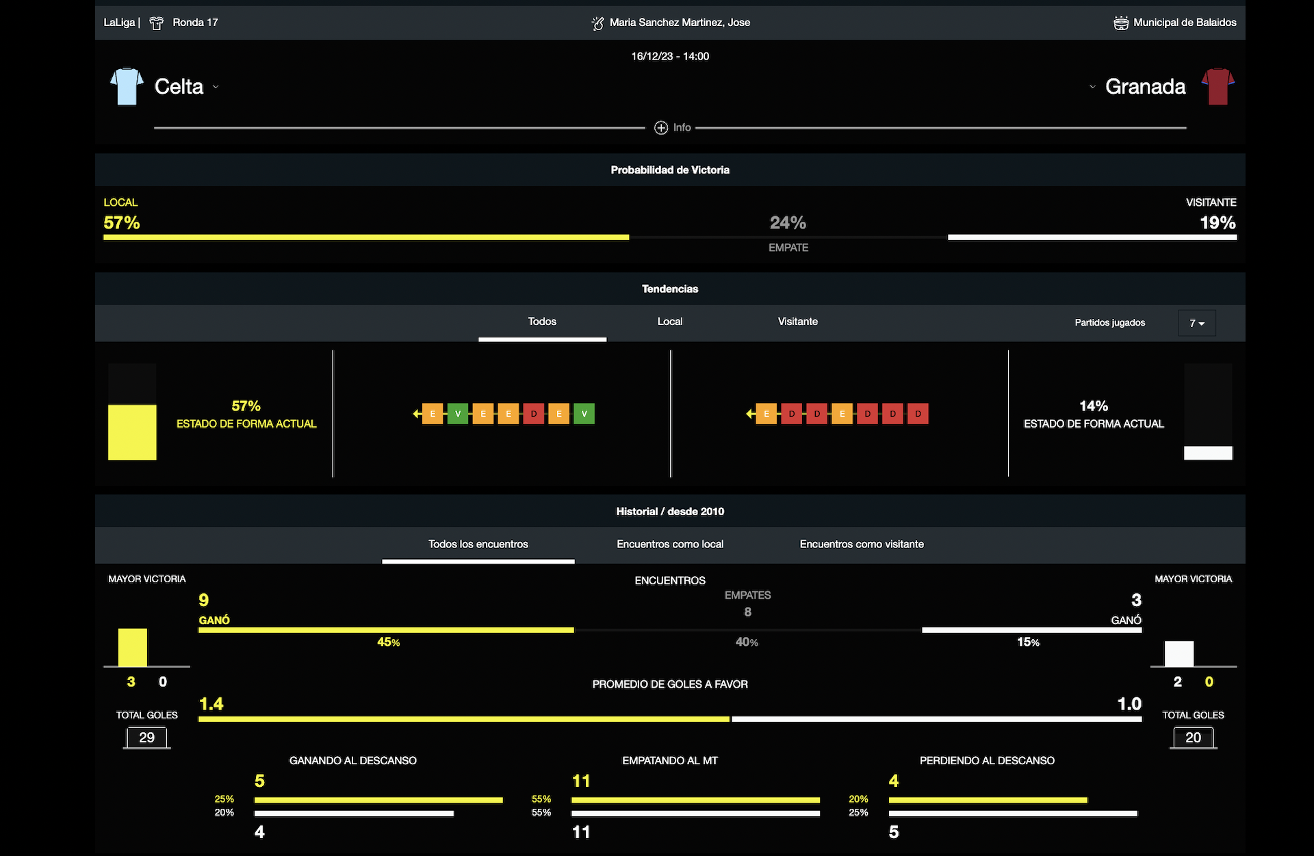
Task: Click the yellow Local 57% probability bar
Action: click(365, 237)
